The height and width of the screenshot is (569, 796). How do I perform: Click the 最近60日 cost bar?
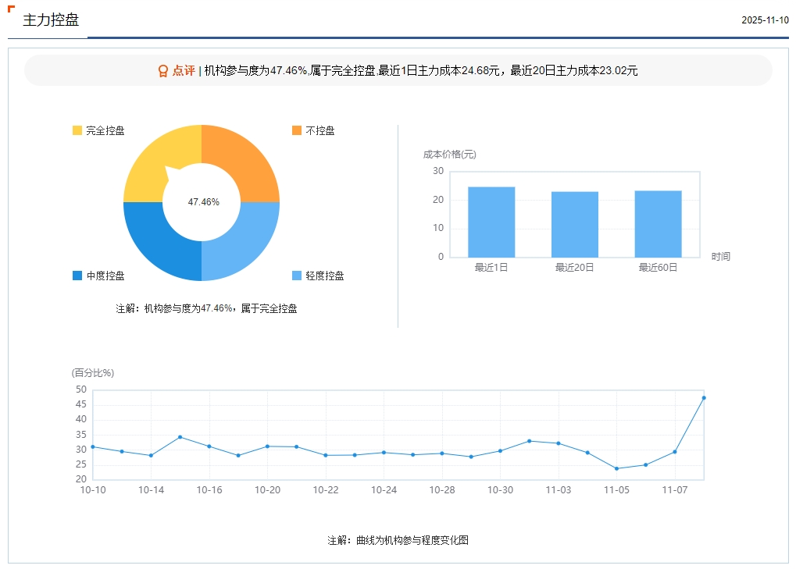point(658,224)
